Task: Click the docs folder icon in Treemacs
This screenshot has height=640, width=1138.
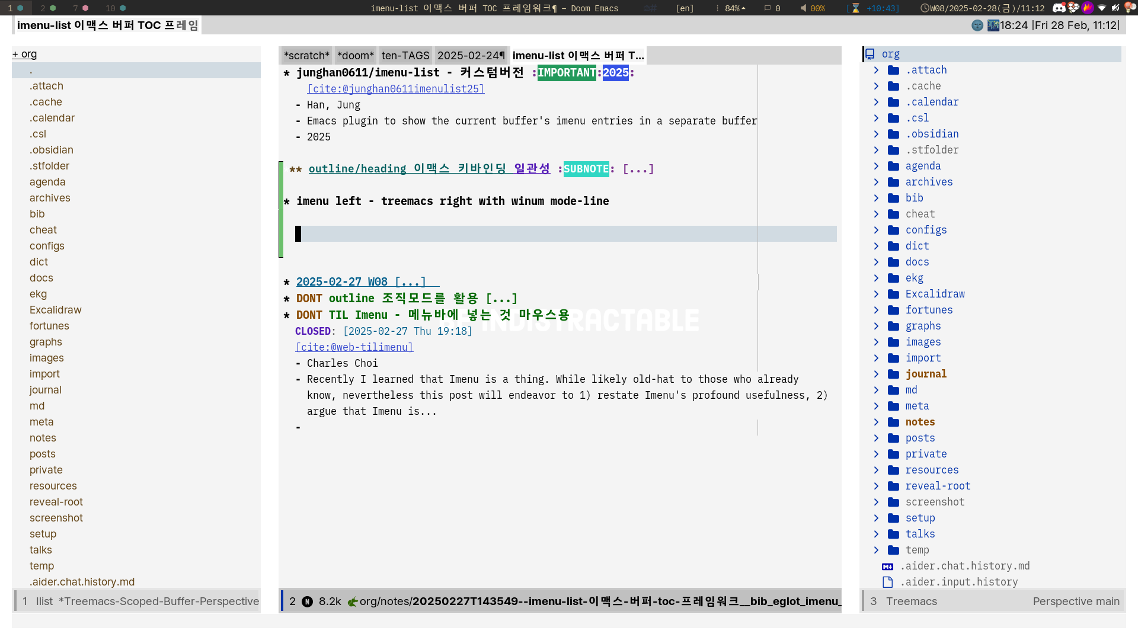Action: (893, 262)
